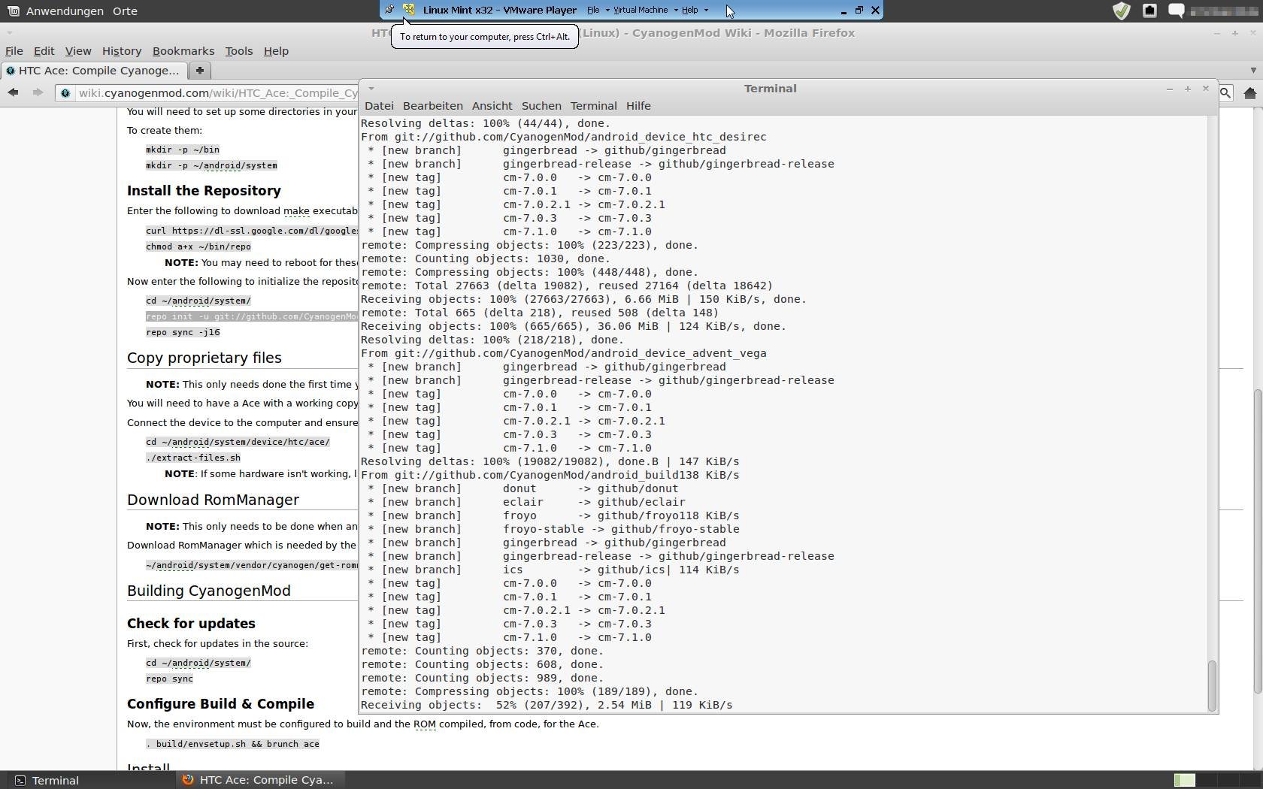This screenshot has height=789, width=1263.
Task: Open VMware Player File dropdown
Action: coord(598,10)
